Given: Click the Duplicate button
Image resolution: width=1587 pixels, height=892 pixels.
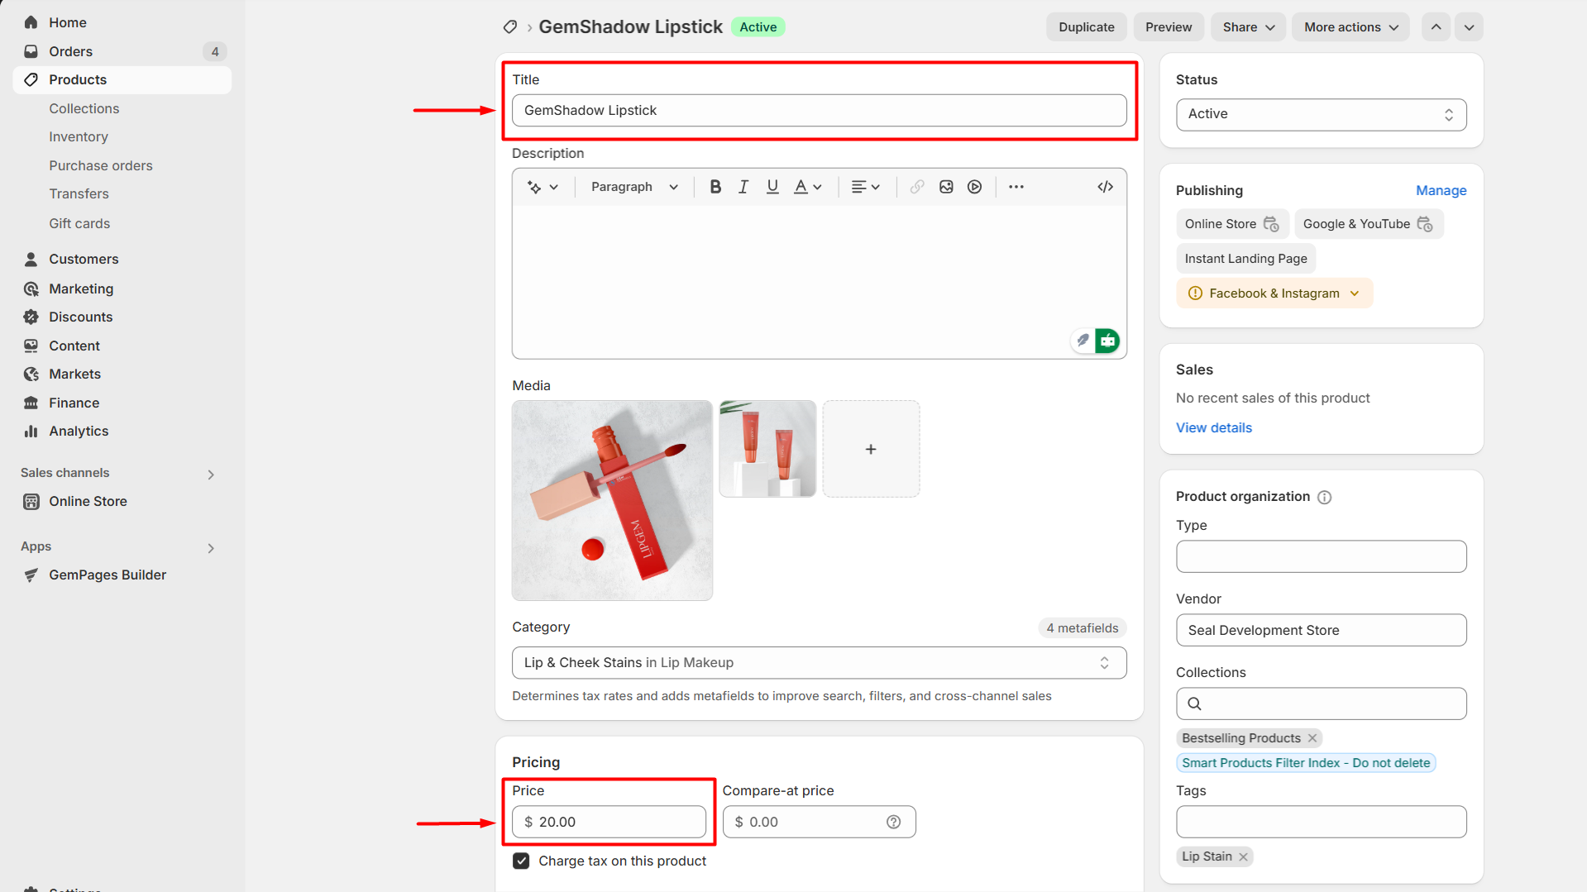Looking at the screenshot, I should click(1086, 27).
